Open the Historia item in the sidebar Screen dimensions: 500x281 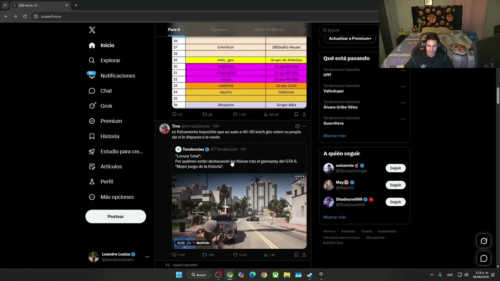point(104,136)
